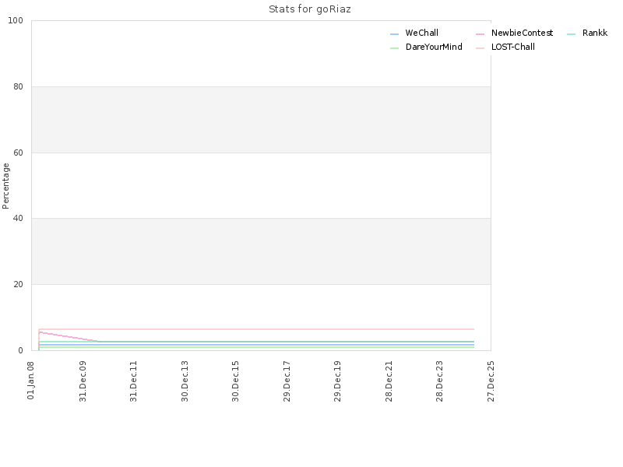Select the LOST-Chall legend label

click(512, 47)
